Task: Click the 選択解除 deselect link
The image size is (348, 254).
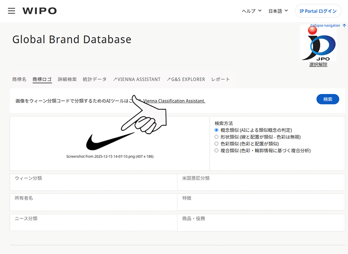Action: [318, 65]
